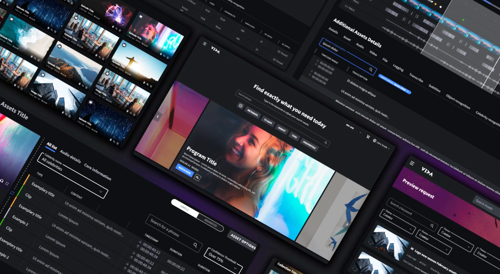
Task: Switch search mode to SIMPLE
Action: coord(185,207)
